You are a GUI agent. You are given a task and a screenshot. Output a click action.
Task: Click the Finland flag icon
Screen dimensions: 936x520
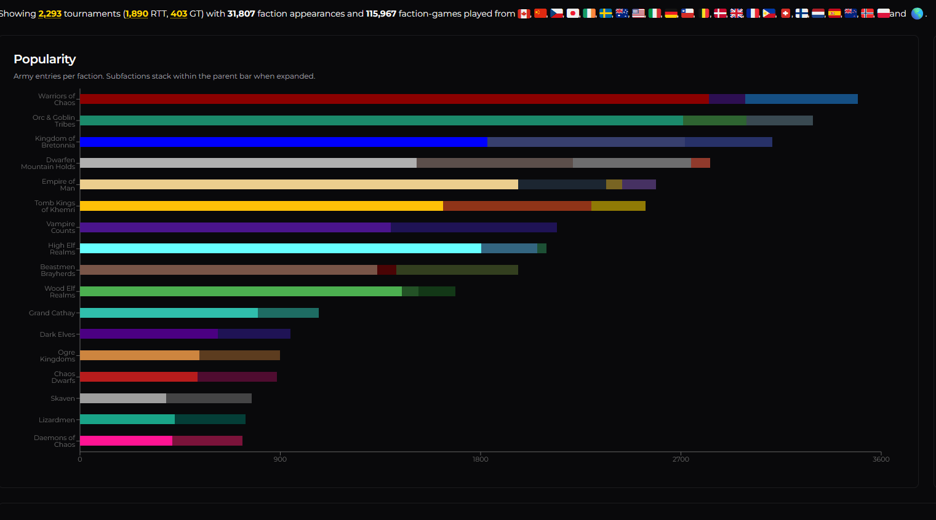(x=802, y=14)
